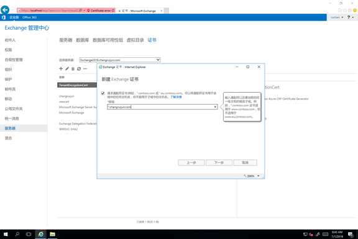
Task: Switch to the 数据库 tab
Action: (83, 40)
